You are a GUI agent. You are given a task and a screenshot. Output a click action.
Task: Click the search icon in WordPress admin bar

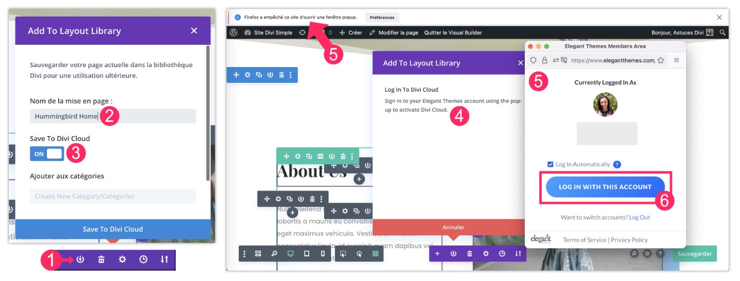click(722, 33)
